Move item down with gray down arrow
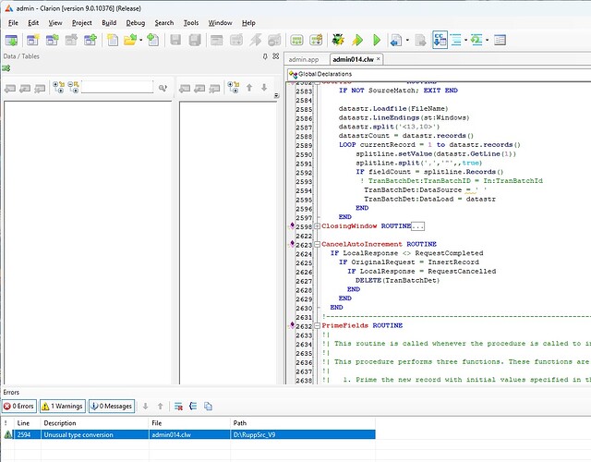The height and width of the screenshot is (462, 591). (x=264, y=88)
